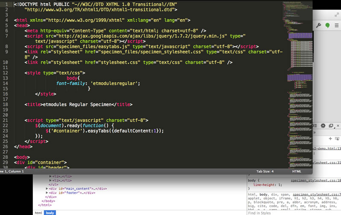Screen dimensions: 341x215
Task: Click the '#container' selector string in code
Action: tap(66, 131)
